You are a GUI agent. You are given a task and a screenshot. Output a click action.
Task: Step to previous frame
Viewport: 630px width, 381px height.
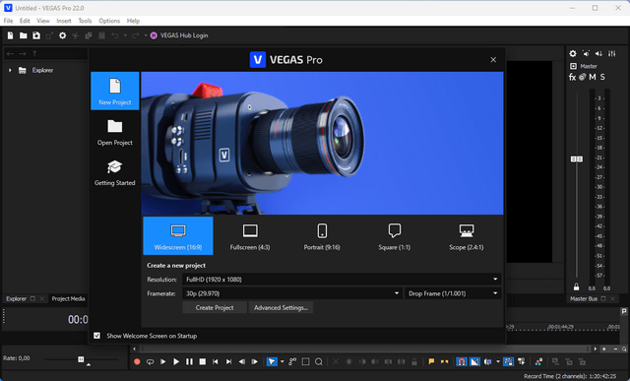tap(242, 361)
